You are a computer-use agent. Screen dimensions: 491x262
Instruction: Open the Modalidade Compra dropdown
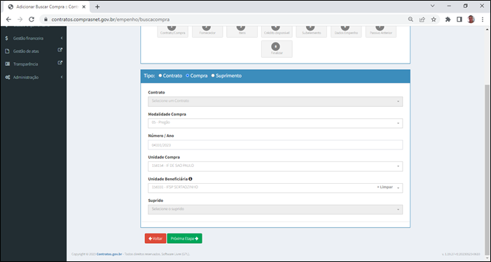(x=275, y=123)
